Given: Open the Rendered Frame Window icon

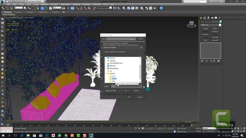Looking at the screenshot, I should pyautogui.click(x=151, y=8).
